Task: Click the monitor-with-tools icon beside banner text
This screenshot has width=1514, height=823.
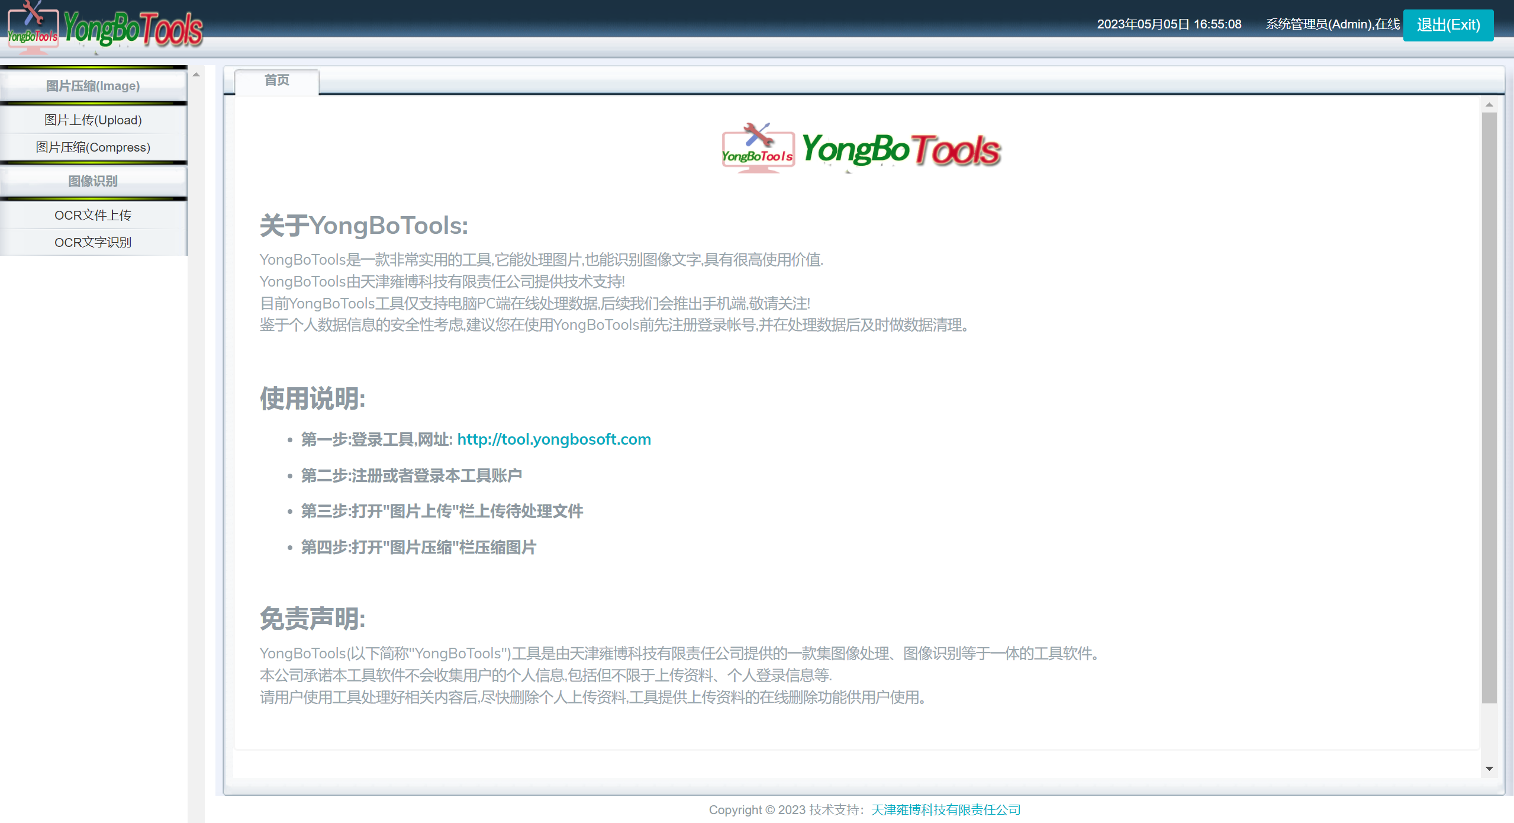Action: [758, 148]
